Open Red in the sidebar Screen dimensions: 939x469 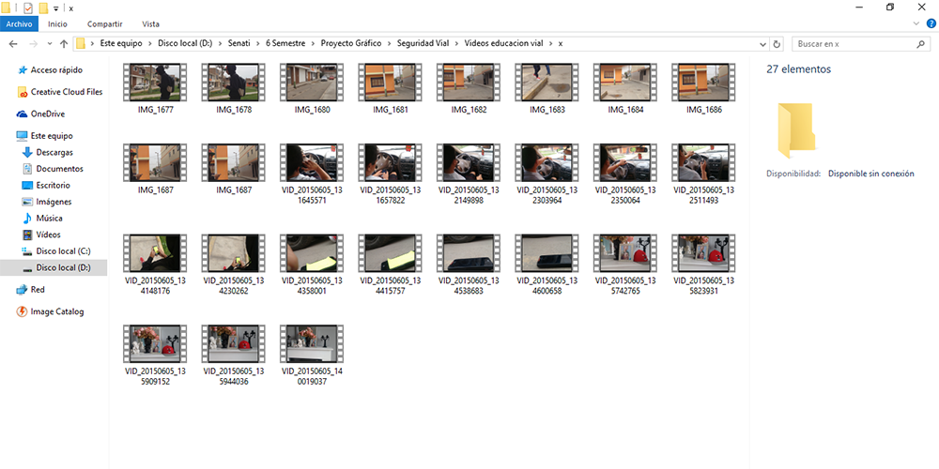coord(31,290)
